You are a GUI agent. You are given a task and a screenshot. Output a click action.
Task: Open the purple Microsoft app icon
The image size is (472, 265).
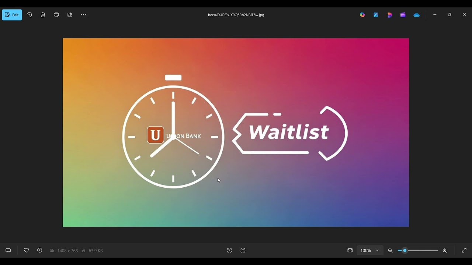403,15
